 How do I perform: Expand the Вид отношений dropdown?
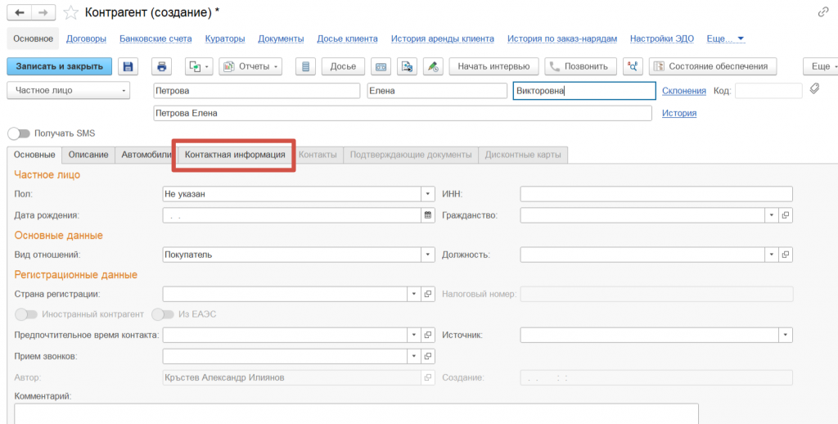[427, 255]
